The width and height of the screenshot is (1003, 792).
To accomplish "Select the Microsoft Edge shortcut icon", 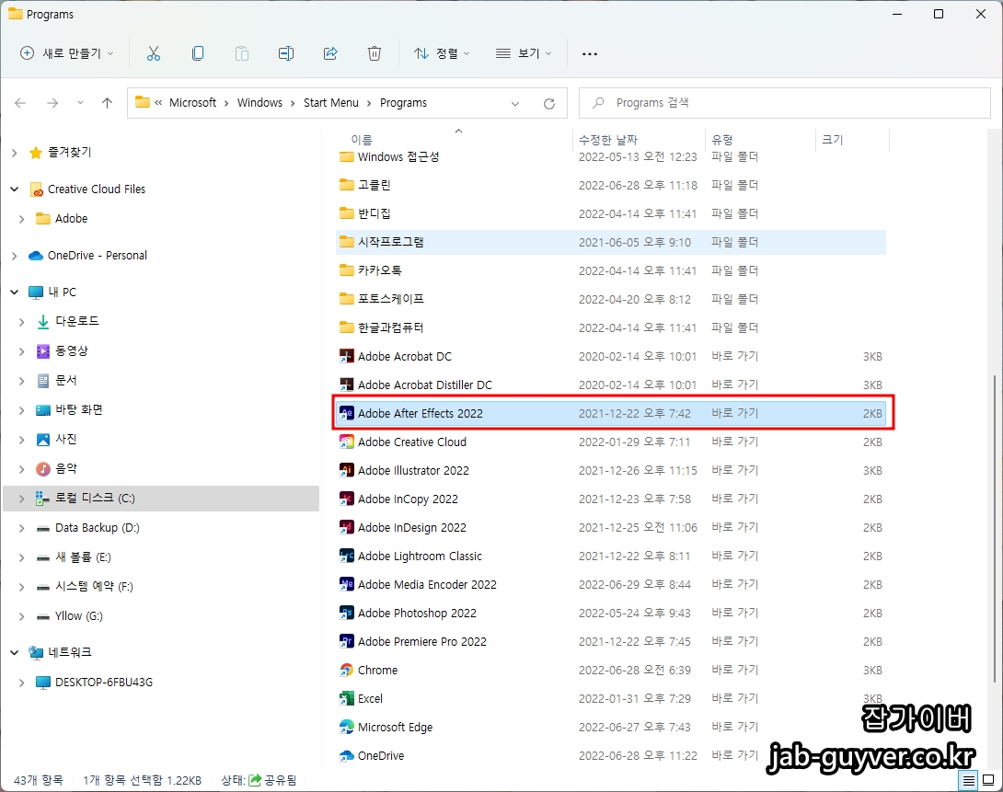I will point(346,728).
